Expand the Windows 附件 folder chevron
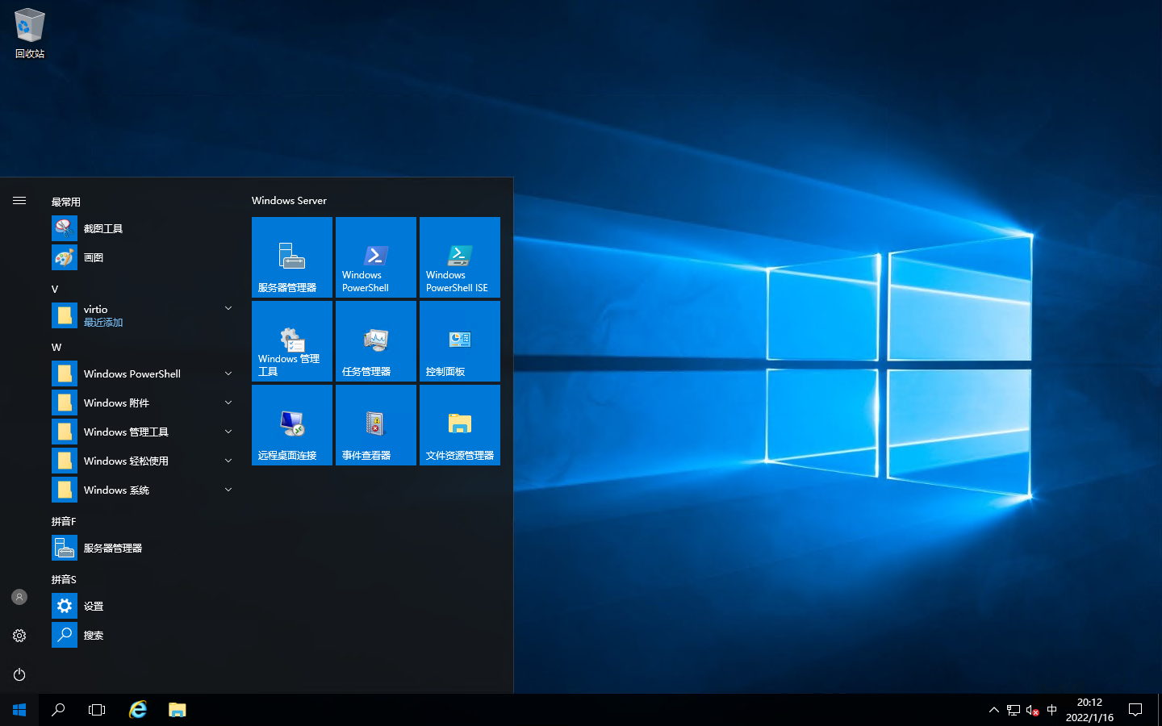Viewport: 1162px width, 726px height. click(228, 403)
